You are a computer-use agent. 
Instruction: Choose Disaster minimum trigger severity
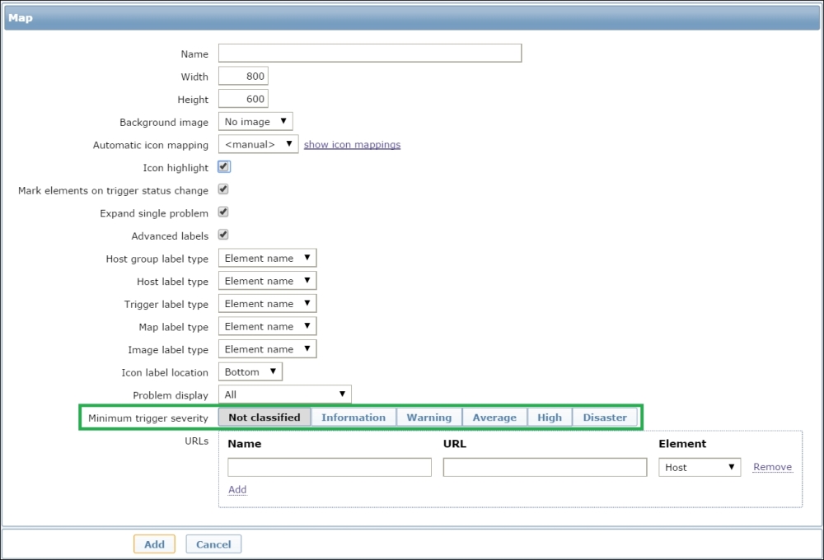coord(605,418)
